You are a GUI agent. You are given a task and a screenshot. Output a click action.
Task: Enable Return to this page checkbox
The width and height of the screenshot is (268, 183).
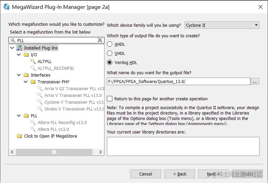110,99
